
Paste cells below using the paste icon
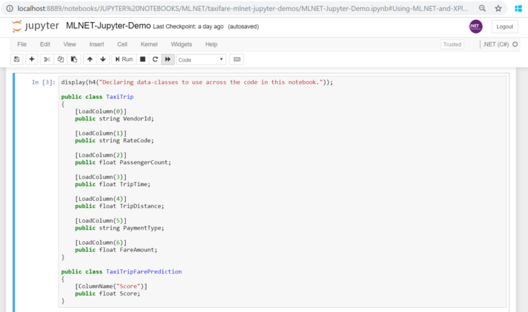click(x=74, y=59)
